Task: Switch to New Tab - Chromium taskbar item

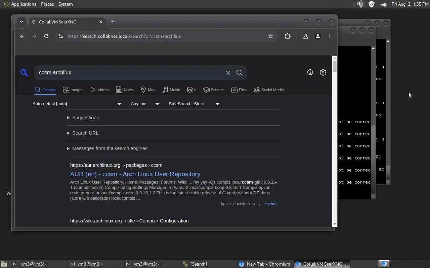Action: 265,264
